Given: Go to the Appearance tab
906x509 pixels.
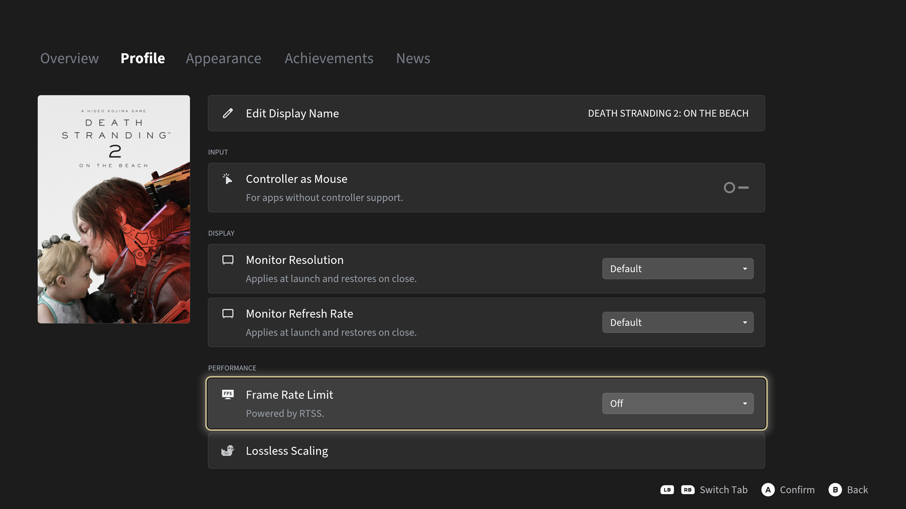Looking at the screenshot, I should 223,58.
